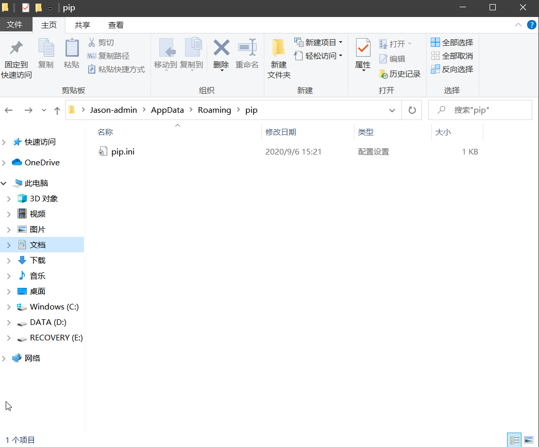Select the 主页 (Home) ribbon tab
The height and width of the screenshot is (447, 539).
[x=49, y=25]
